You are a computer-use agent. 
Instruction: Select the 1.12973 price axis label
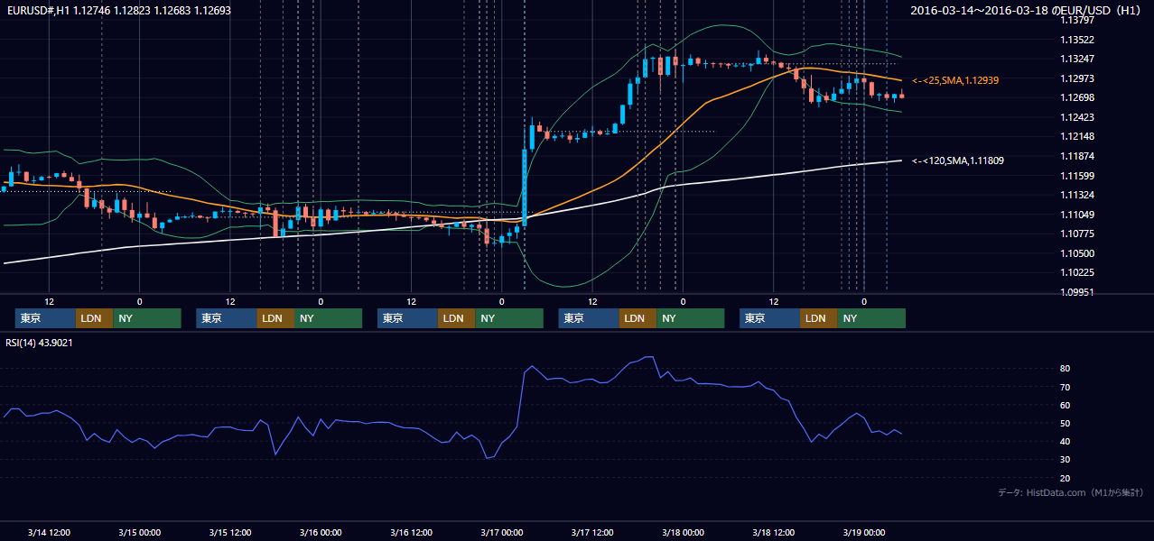click(x=1077, y=78)
